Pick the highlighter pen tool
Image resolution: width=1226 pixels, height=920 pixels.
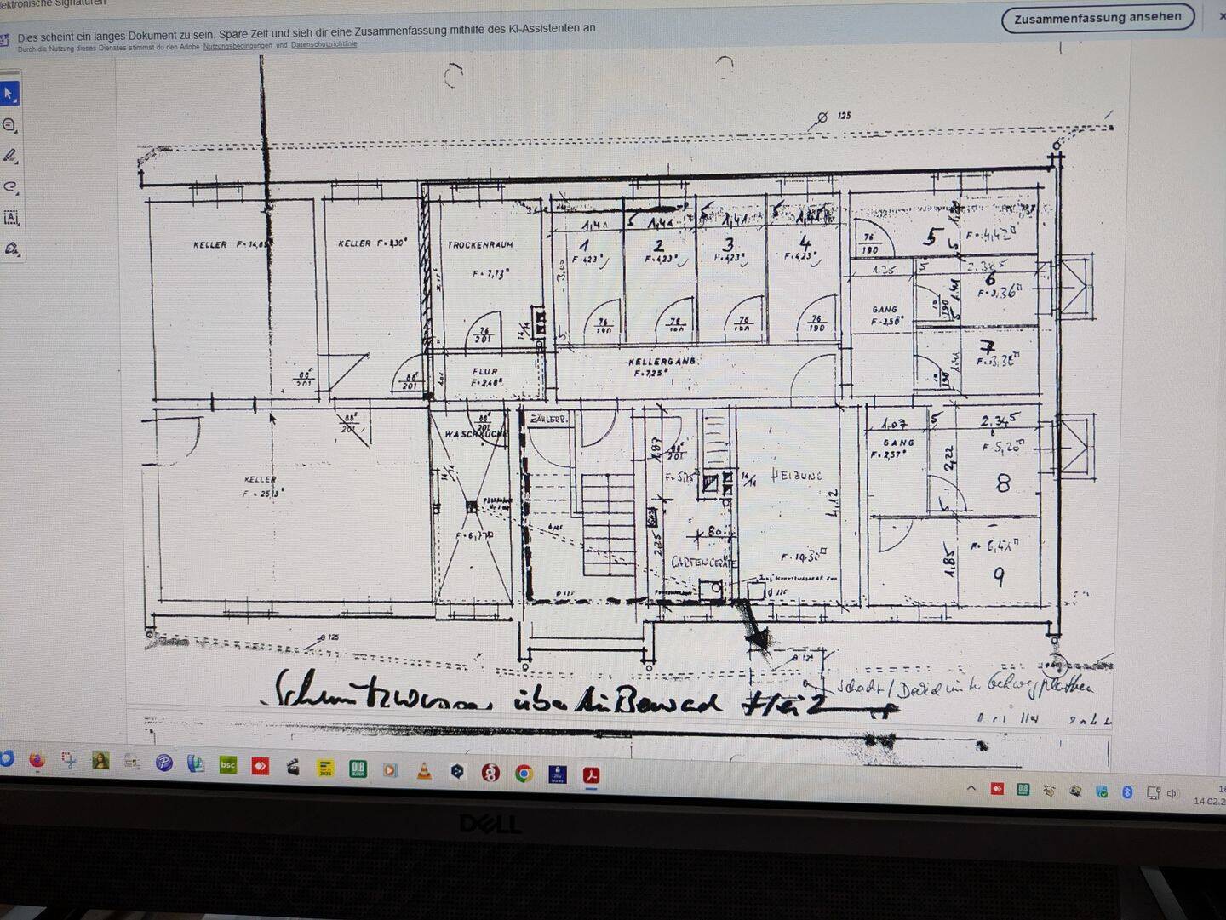point(10,156)
